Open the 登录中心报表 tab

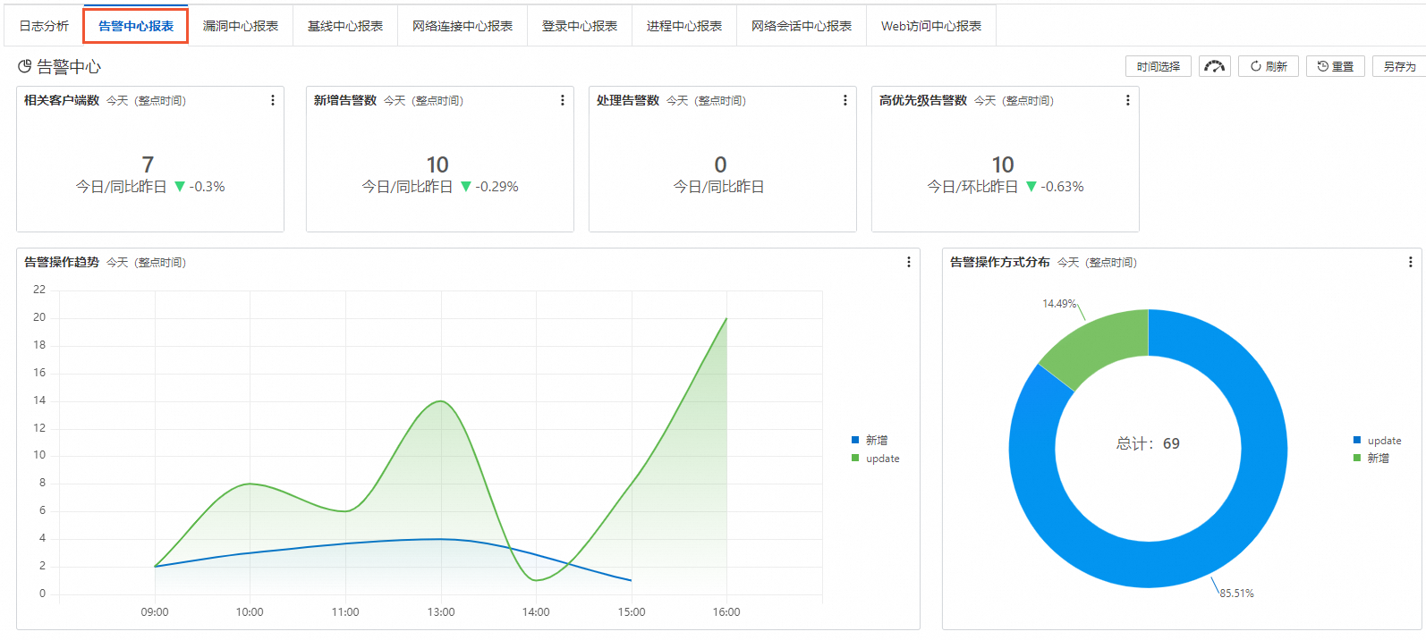pos(580,26)
